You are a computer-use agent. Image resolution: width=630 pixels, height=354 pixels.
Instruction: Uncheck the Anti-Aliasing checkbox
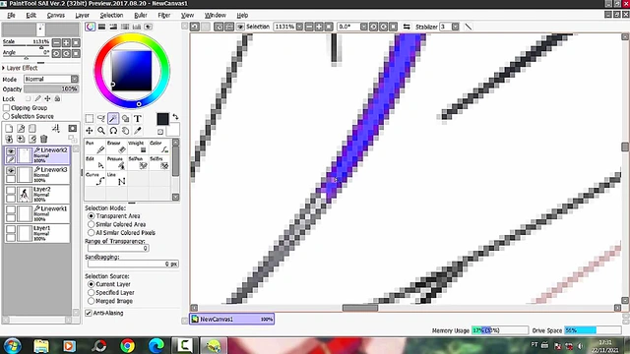[89, 313]
